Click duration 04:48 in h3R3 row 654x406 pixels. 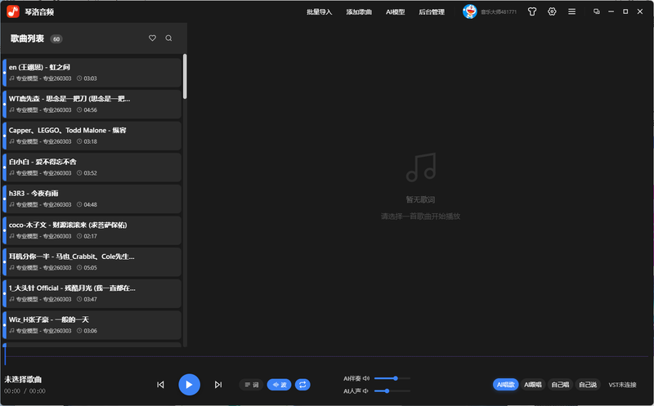point(90,205)
